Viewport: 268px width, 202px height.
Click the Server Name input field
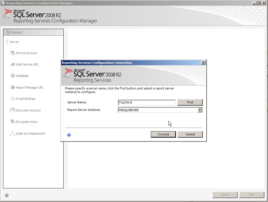(x=147, y=103)
